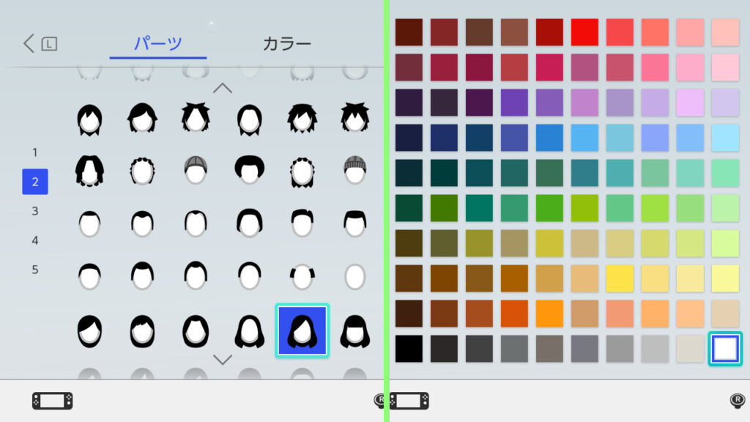The image size is (750, 422).
Task: Pick the hot pink swatch
Action: (x=655, y=67)
